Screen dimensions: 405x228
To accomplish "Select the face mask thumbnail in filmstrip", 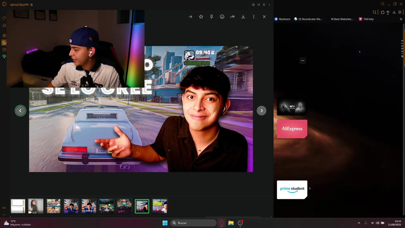I will click(x=124, y=206).
